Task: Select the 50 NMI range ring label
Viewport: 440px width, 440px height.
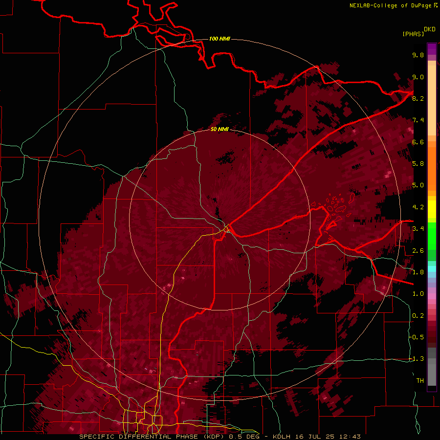Action: 220,129
